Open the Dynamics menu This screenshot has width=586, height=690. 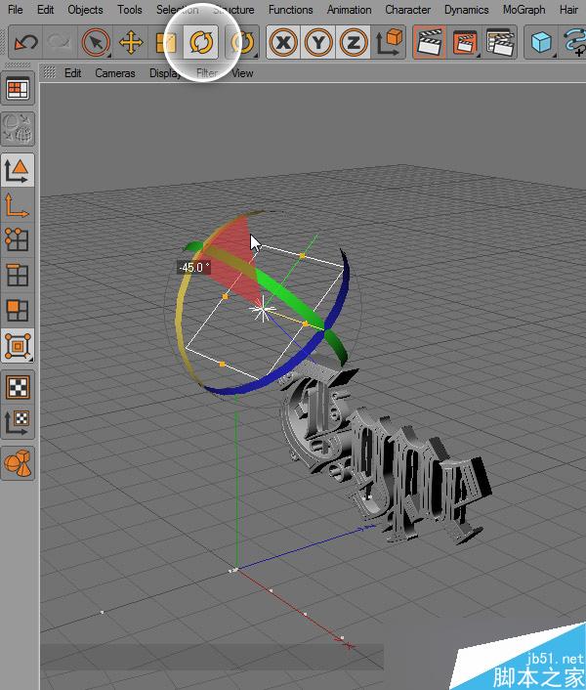(x=467, y=9)
